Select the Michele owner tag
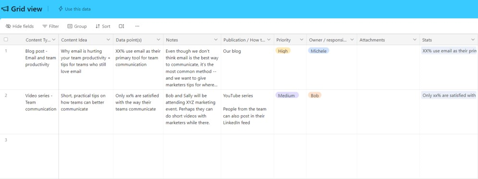 click(319, 51)
